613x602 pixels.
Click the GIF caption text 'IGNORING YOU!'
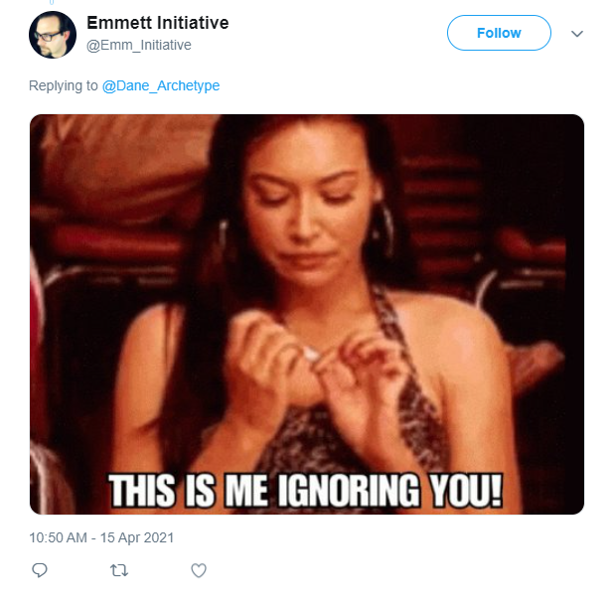pyautogui.click(x=390, y=491)
